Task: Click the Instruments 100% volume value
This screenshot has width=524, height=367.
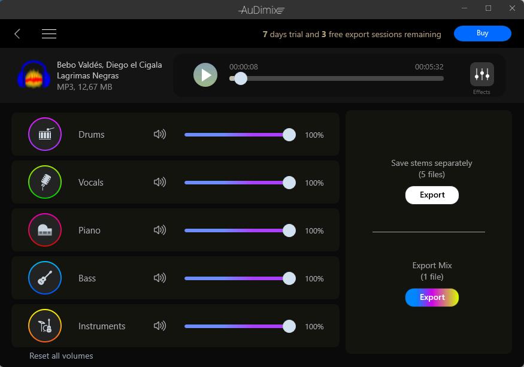Action: click(x=314, y=326)
